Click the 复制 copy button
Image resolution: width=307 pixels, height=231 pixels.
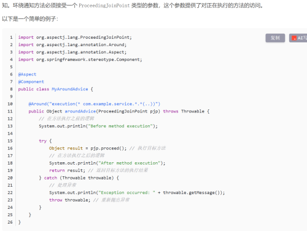tap(275, 38)
